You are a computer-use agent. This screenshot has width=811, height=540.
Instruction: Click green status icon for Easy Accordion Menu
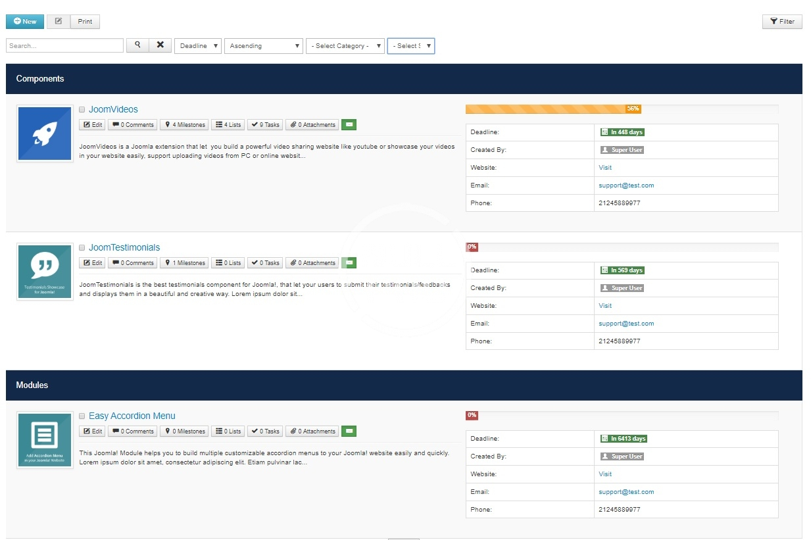click(x=349, y=431)
